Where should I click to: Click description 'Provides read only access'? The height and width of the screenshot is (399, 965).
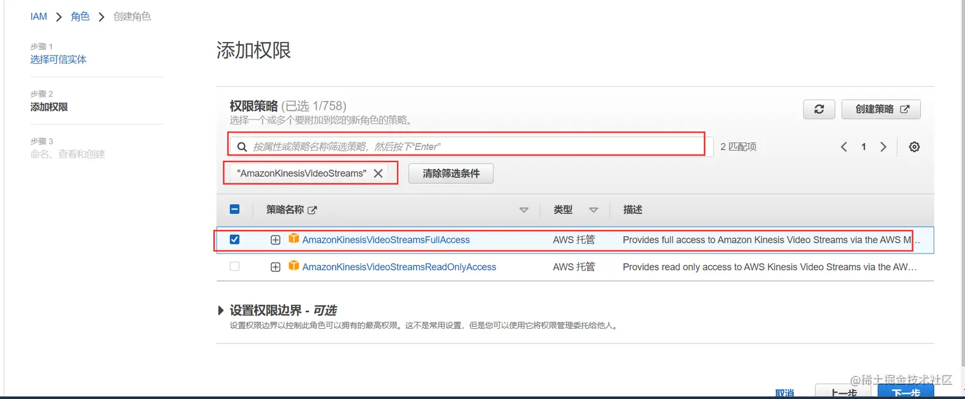point(770,267)
